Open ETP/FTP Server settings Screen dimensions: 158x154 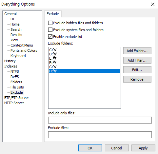point(17,98)
